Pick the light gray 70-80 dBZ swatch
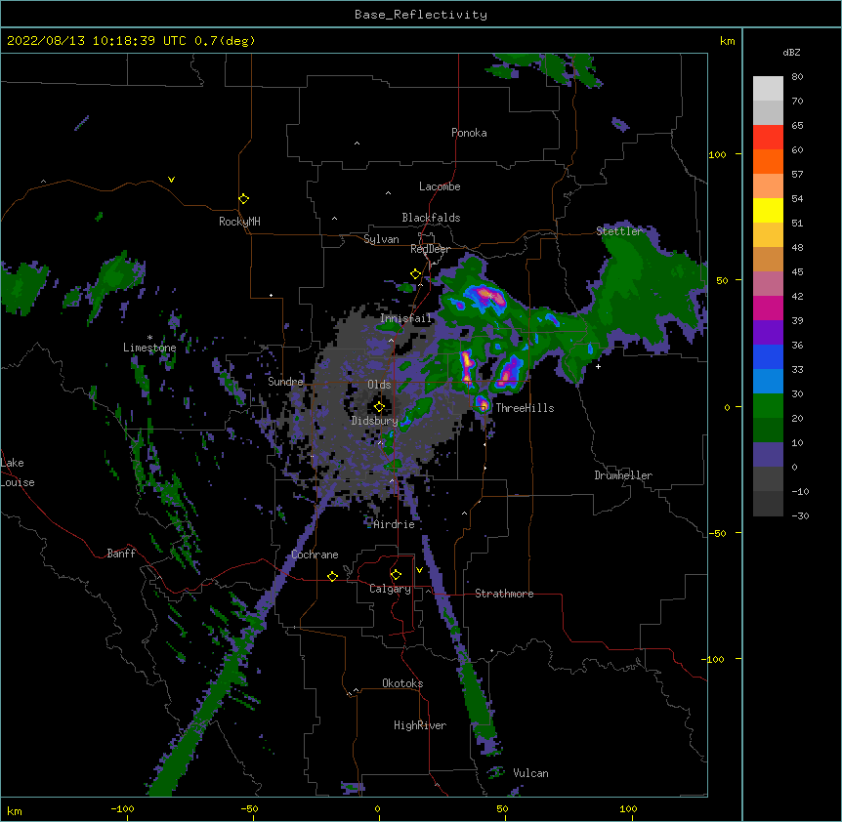The height and width of the screenshot is (822, 842). click(x=768, y=89)
